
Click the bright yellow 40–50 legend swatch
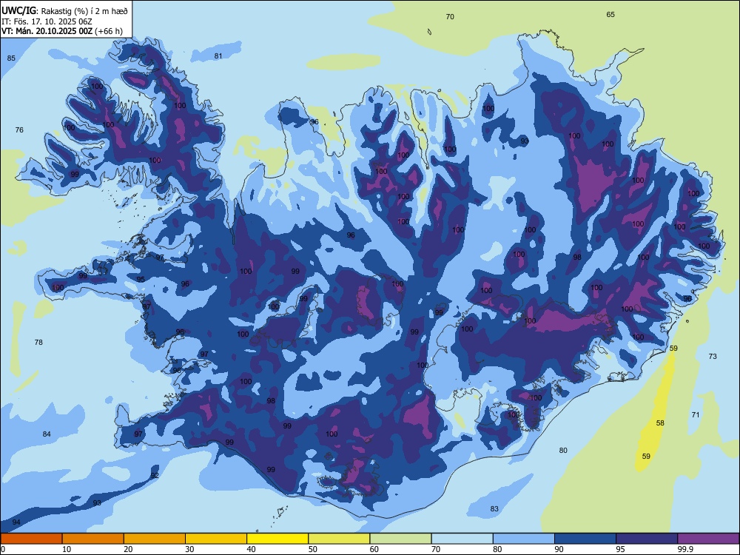tap(277, 539)
